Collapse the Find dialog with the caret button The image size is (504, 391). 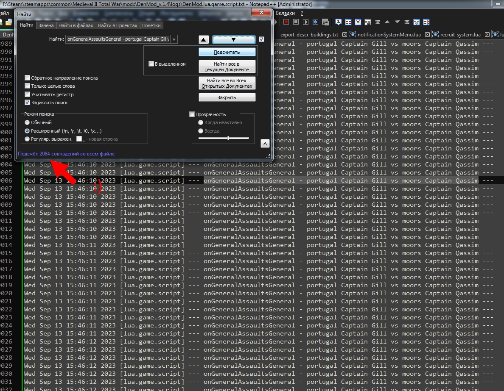265,144
